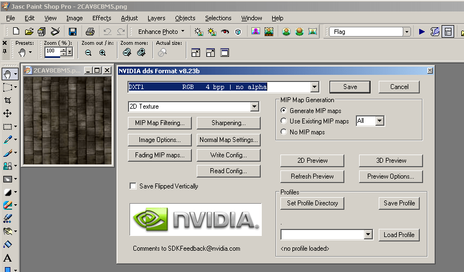Screen dimensions: 464x272
Task: Click the Print icon in toolbar
Action: click(x=90, y=32)
